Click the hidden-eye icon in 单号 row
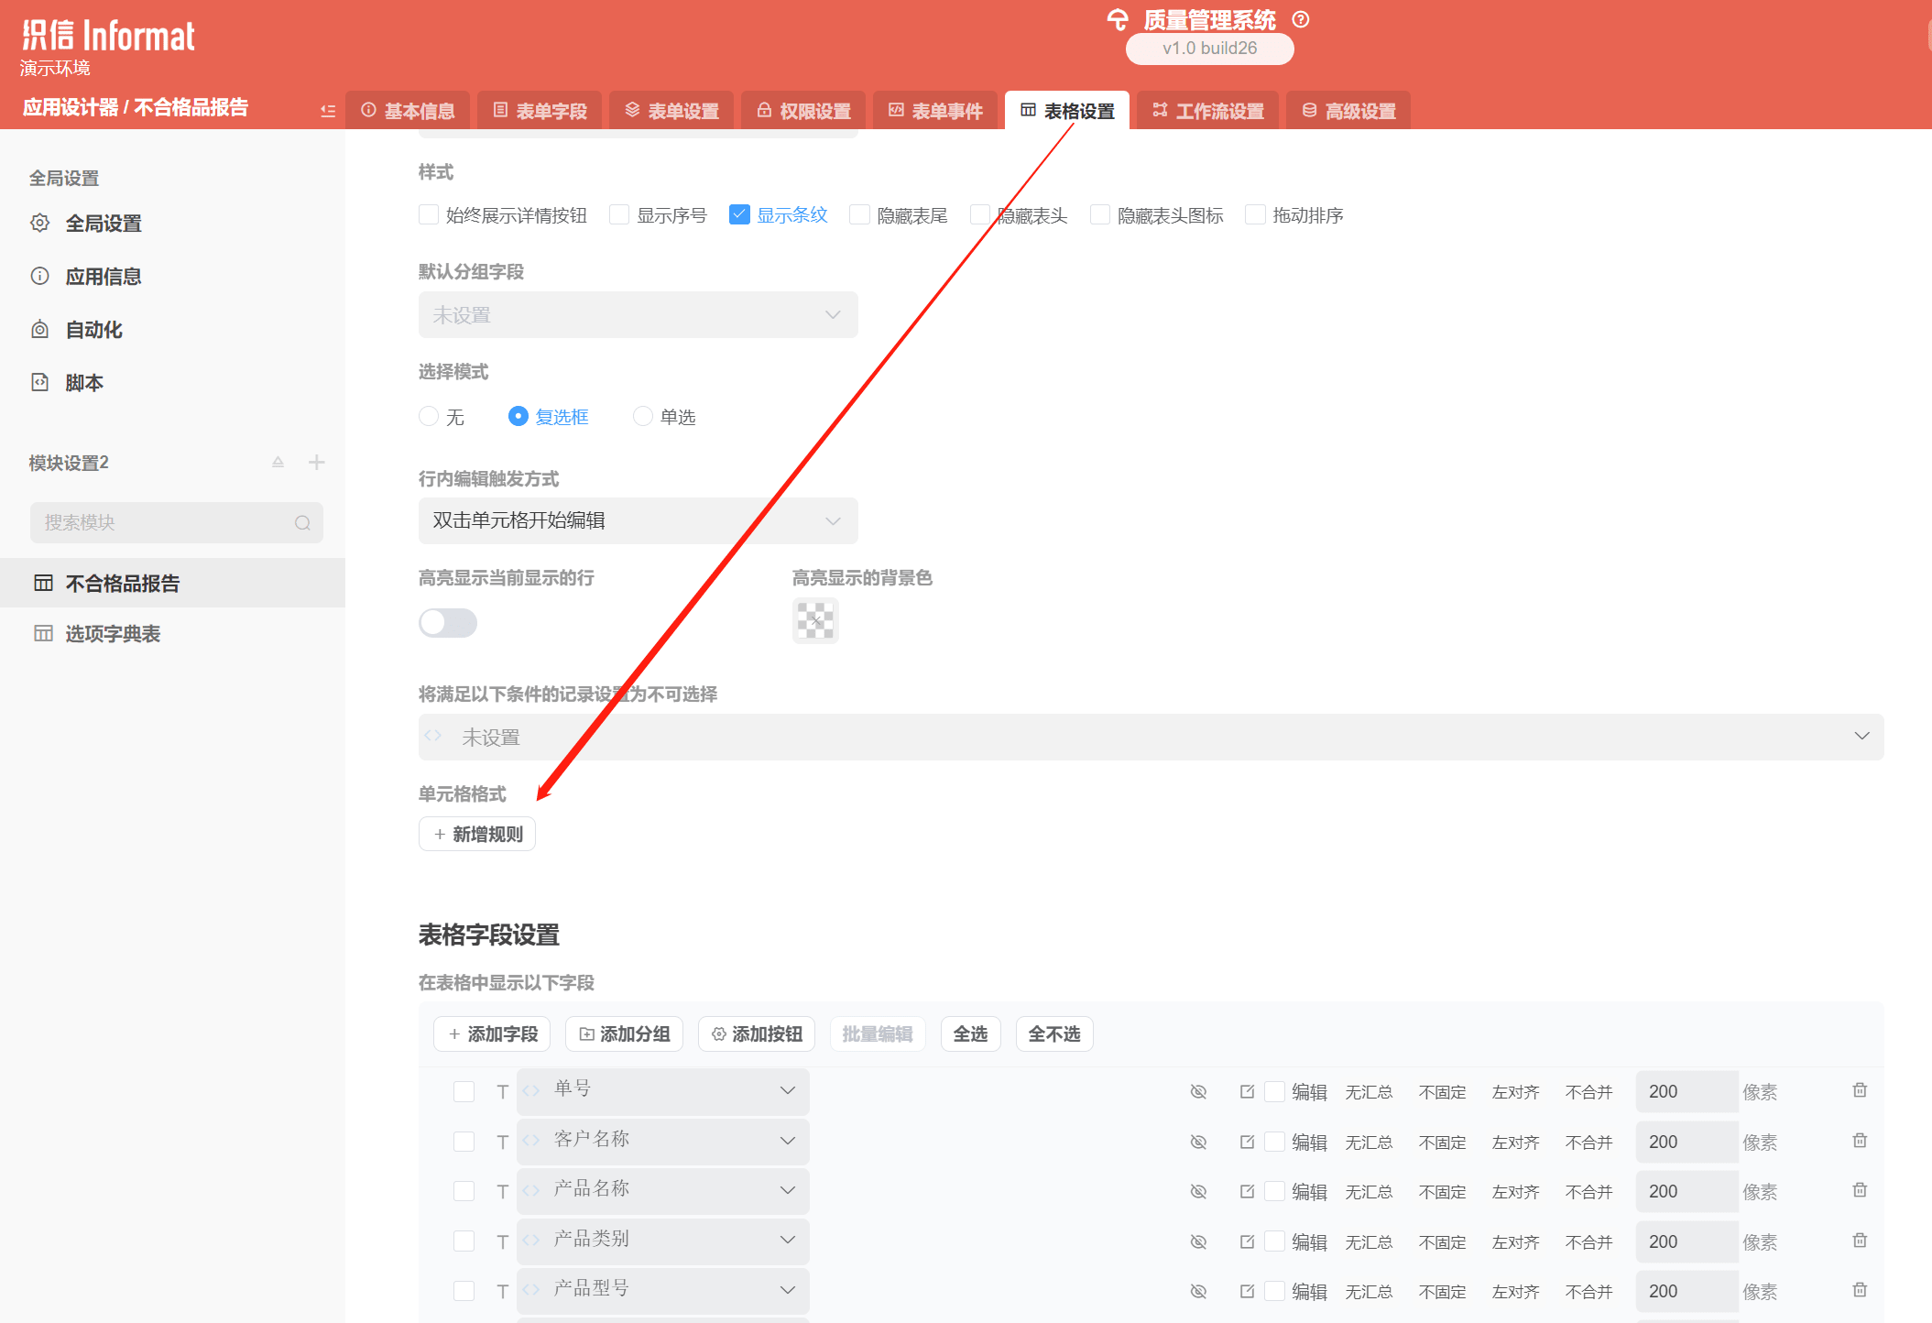The image size is (1932, 1323). point(1197,1091)
